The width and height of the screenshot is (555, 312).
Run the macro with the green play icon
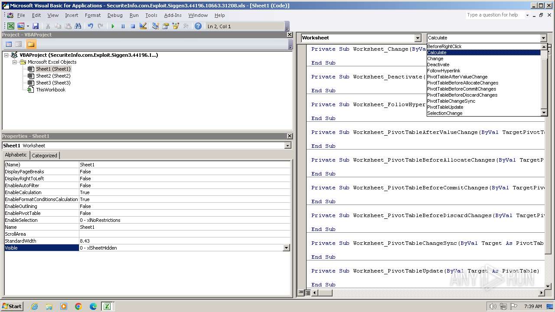tap(113, 26)
